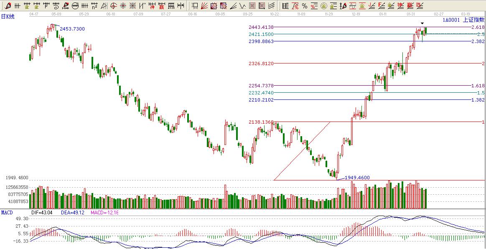The image size is (486, 249).
Task: Click the MACD indicator label
Action: 7,213
